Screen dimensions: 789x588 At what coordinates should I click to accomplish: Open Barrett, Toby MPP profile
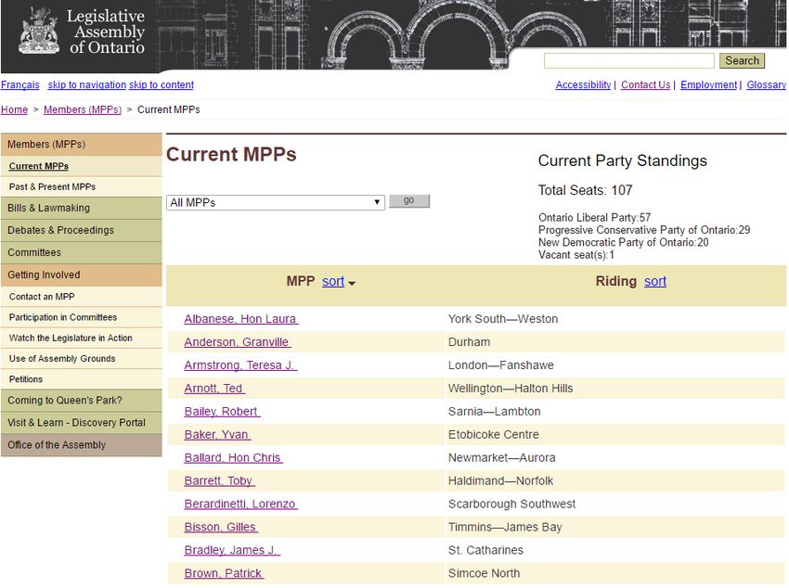coord(219,481)
